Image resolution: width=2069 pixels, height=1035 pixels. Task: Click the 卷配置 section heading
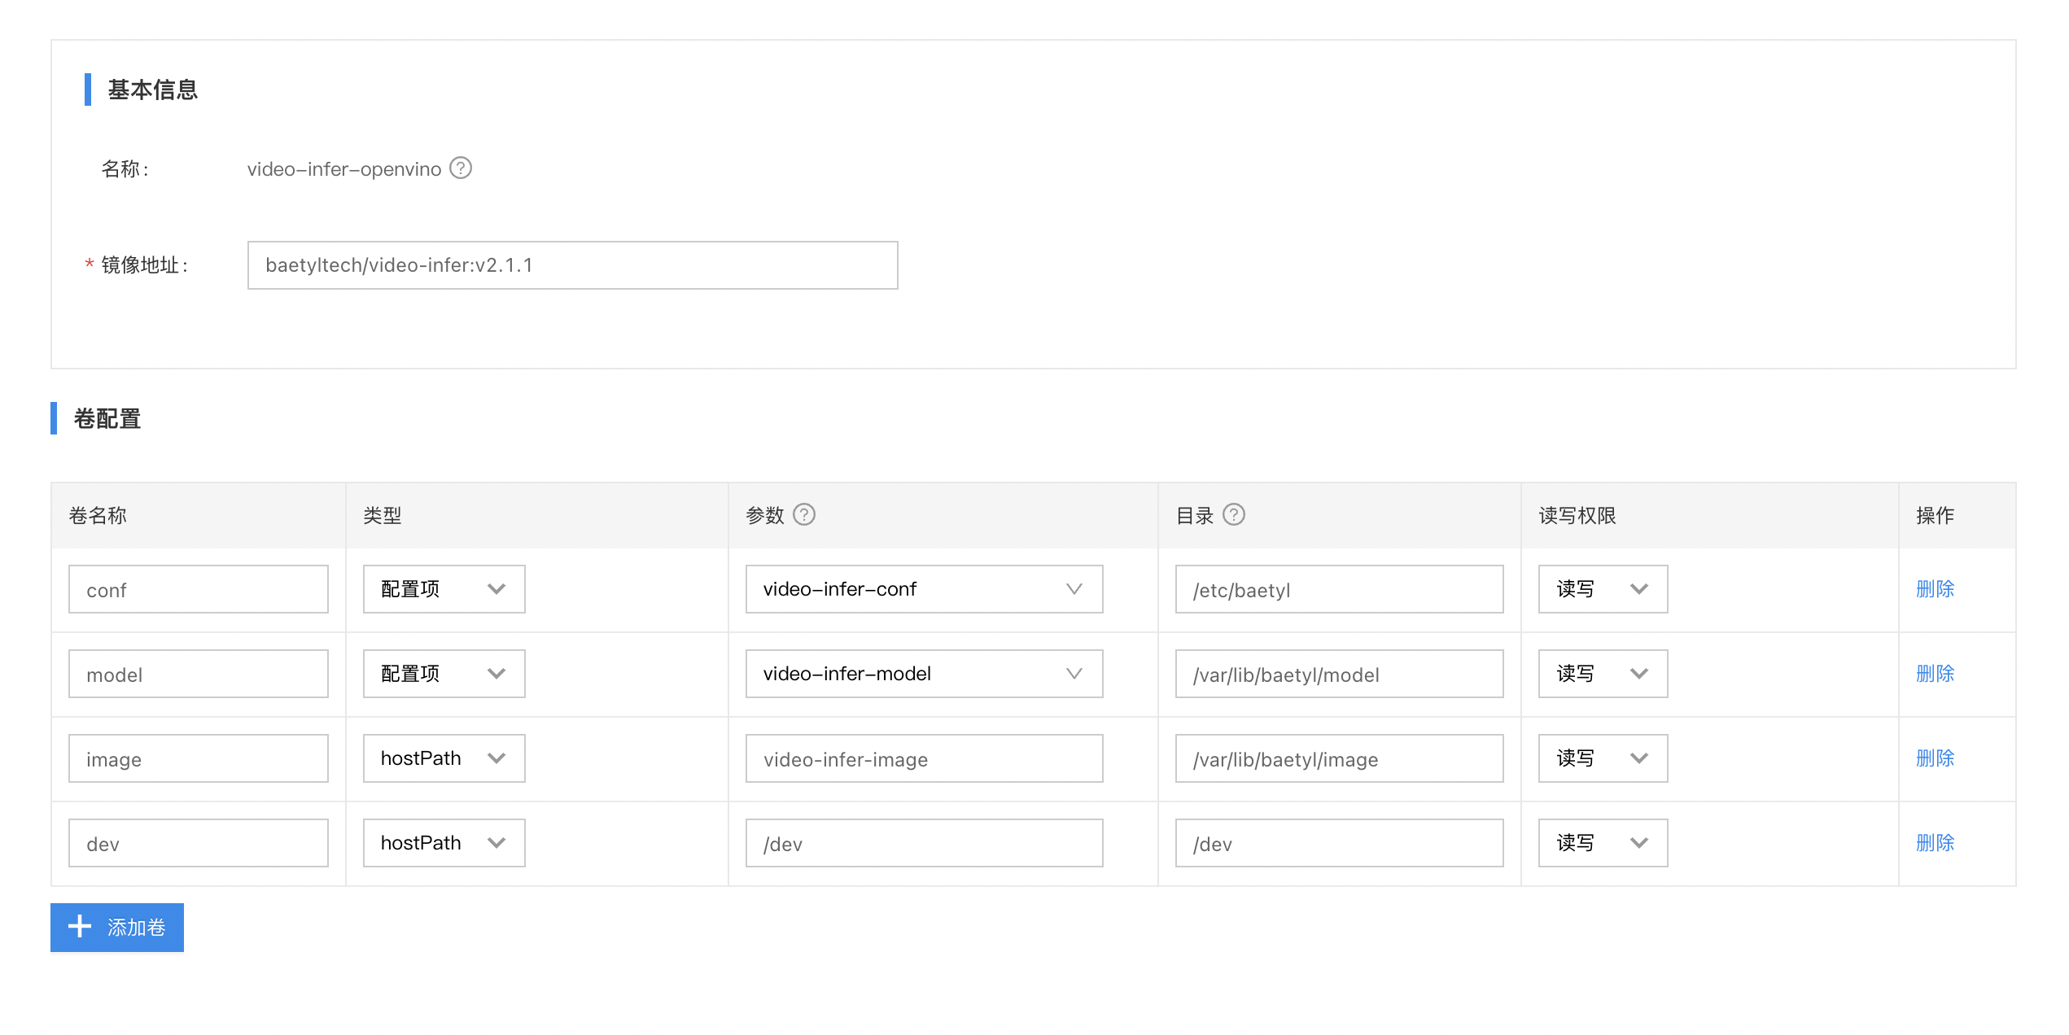click(x=107, y=418)
